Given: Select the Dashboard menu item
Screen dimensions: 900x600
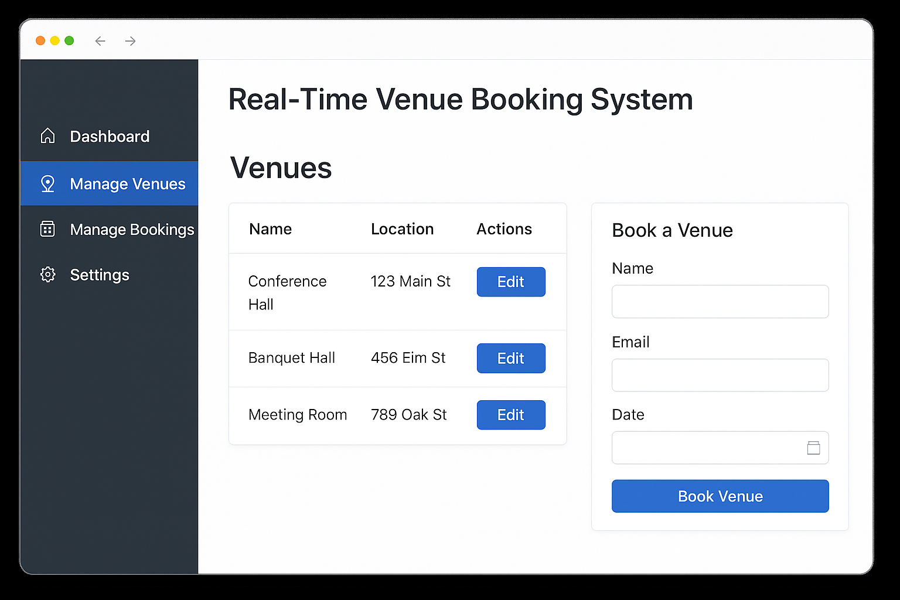Looking at the screenshot, I should 110,136.
